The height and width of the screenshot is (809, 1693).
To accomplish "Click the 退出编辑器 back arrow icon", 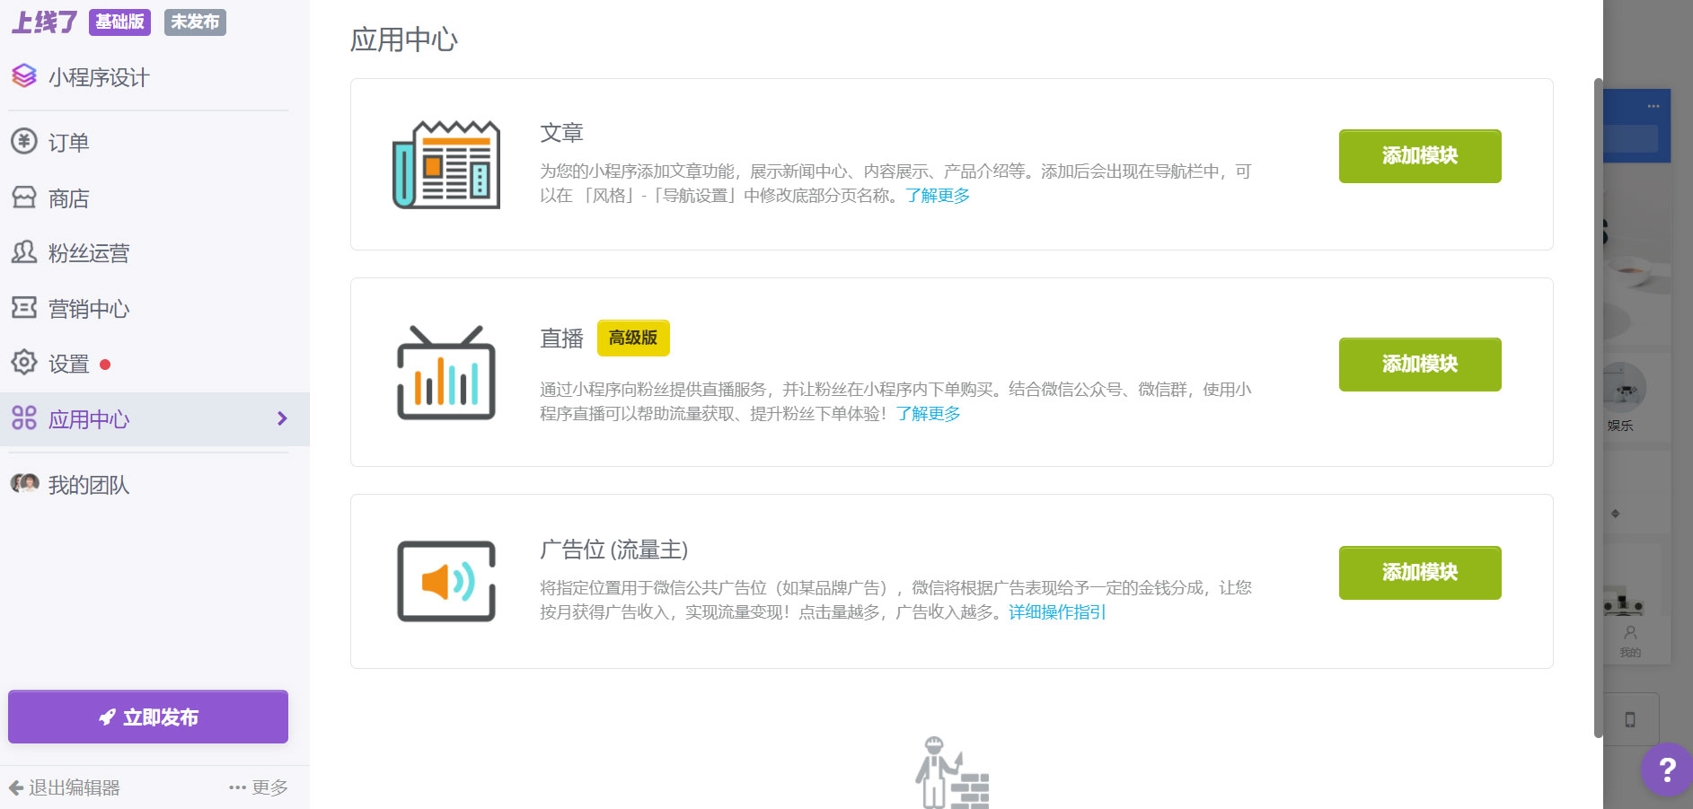I will point(18,787).
